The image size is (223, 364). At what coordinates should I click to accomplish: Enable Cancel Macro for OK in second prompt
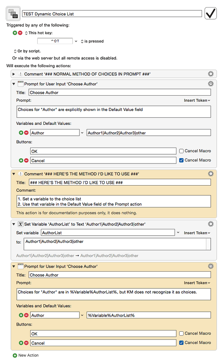[x=181, y=333]
